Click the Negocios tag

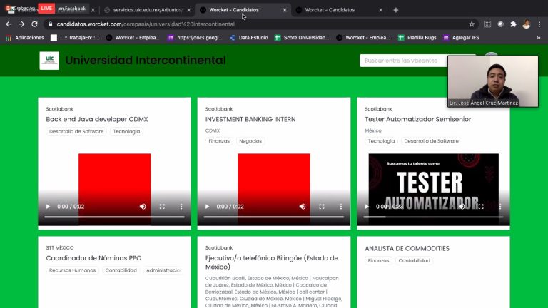click(x=250, y=141)
